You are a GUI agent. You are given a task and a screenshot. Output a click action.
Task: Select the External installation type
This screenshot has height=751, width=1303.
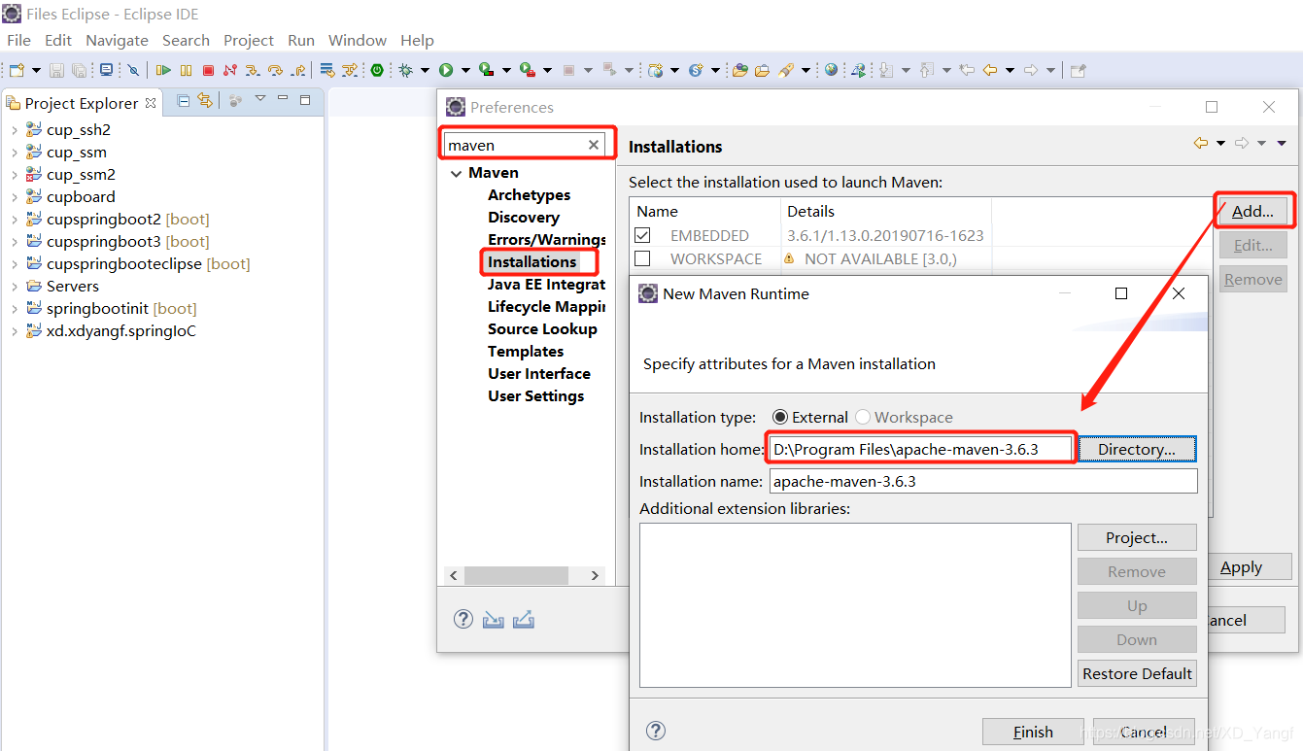[780, 417]
